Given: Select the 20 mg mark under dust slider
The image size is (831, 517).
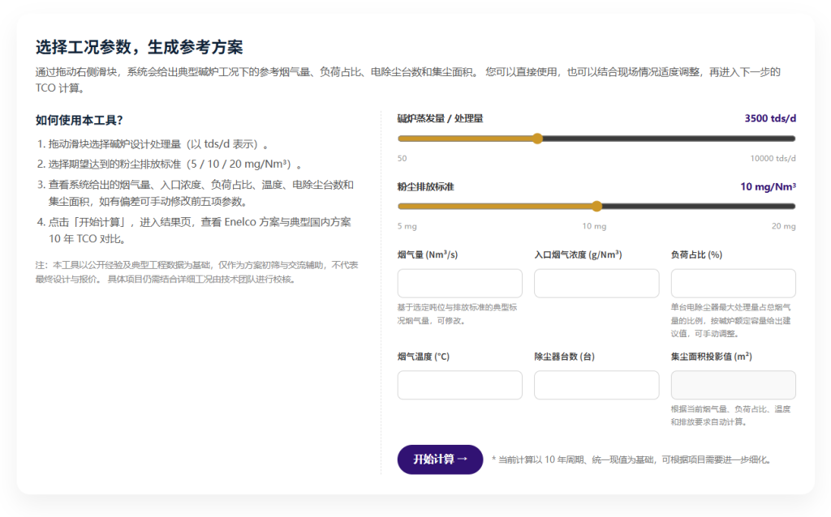Looking at the screenshot, I should 783,226.
